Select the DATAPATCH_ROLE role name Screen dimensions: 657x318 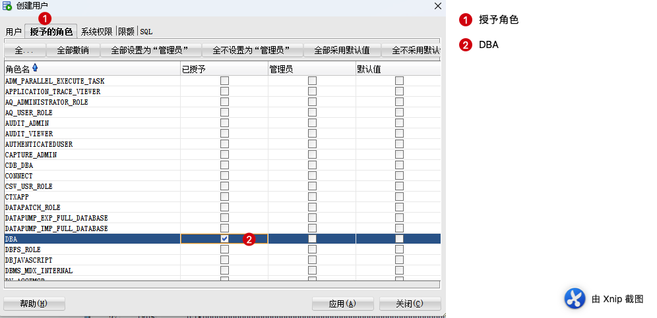[33, 207]
